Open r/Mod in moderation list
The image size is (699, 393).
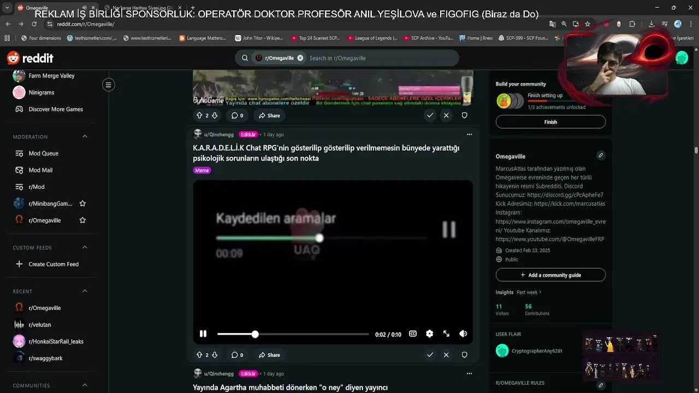point(37,187)
